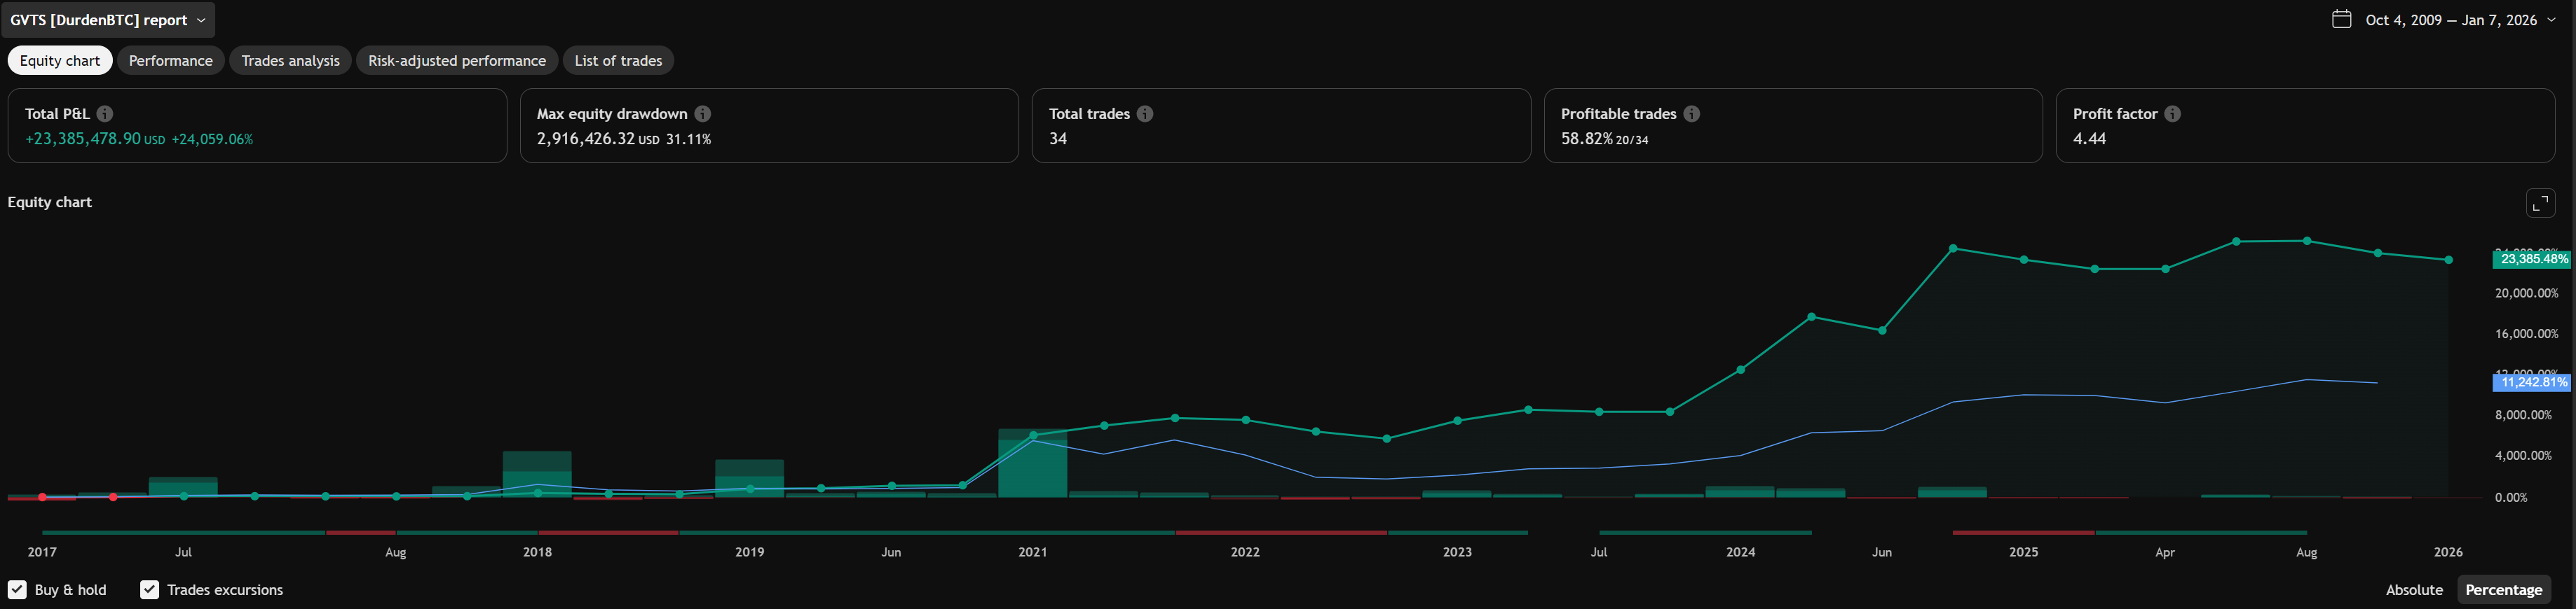
Task: Click the calendar icon beside date range
Action: 2341,19
